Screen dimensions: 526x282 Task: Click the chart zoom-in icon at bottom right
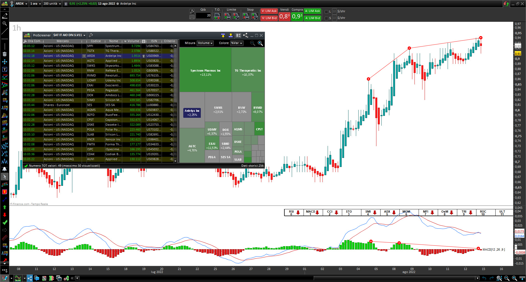pos(514,278)
